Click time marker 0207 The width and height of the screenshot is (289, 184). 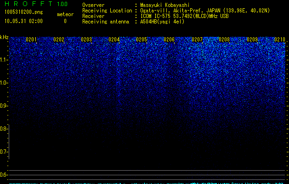[197, 40]
